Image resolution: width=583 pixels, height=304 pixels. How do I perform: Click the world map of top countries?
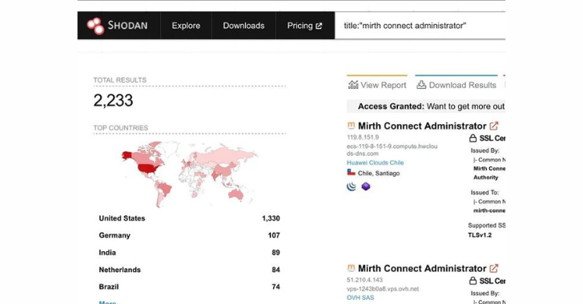point(189,174)
